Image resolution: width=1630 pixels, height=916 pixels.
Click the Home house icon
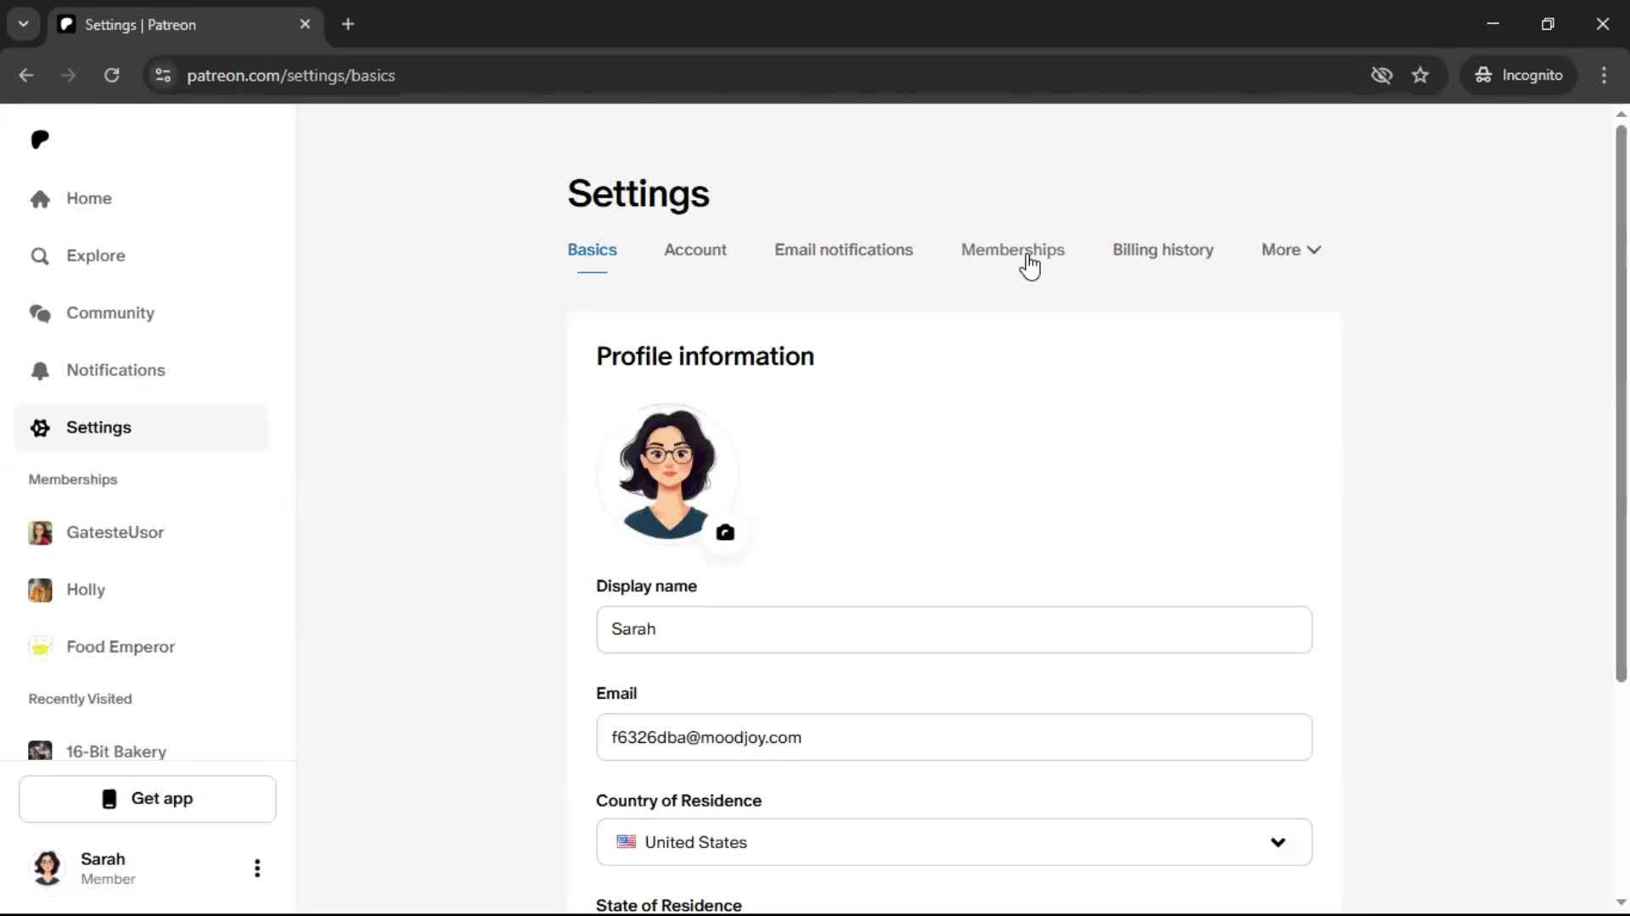point(40,198)
